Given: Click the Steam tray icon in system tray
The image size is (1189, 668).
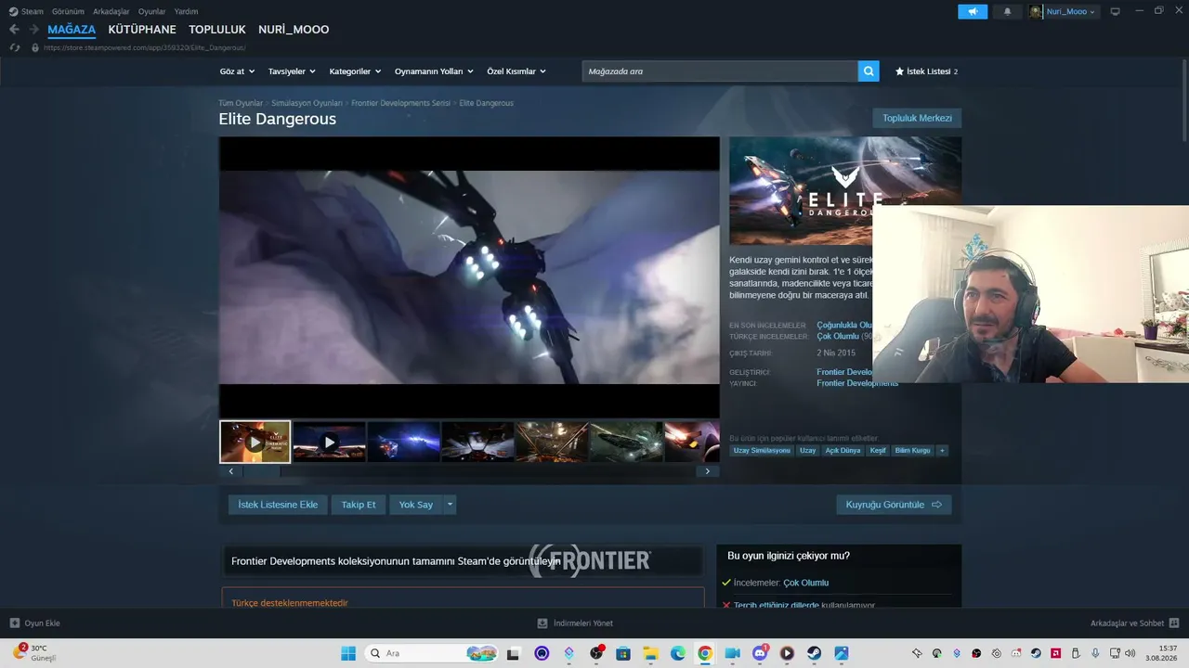Looking at the screenshot, I should point(1036,653).
